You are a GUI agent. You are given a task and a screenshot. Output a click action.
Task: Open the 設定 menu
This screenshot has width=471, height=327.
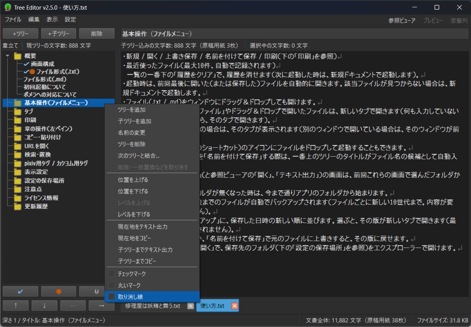point(70,19)
